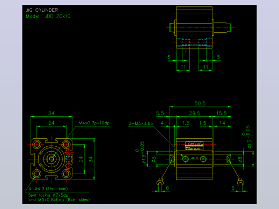Select the left 5 dimension under top view
The width and height of the screenshot is (279, 209).
click(x=169, y=57)
